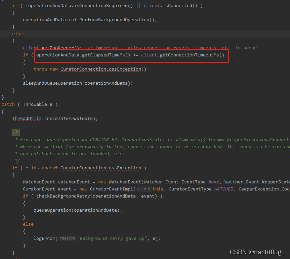Click the sleepAndQueueOperation call

tap(52, 83)
